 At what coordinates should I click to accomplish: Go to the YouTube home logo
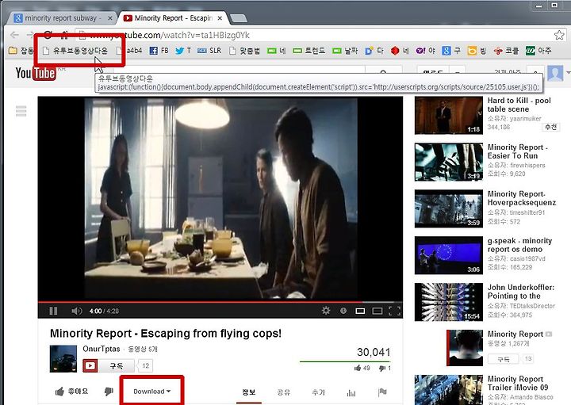pos(36,73)
